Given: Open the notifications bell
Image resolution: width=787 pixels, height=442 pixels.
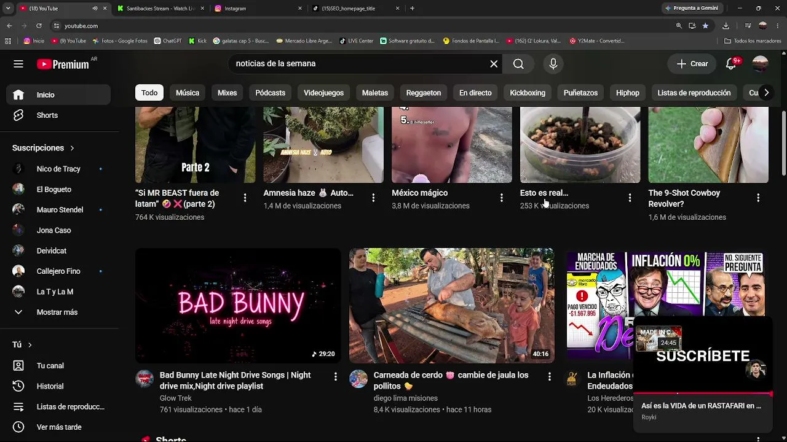Looking at the screenshot, I should pos(731,64).
